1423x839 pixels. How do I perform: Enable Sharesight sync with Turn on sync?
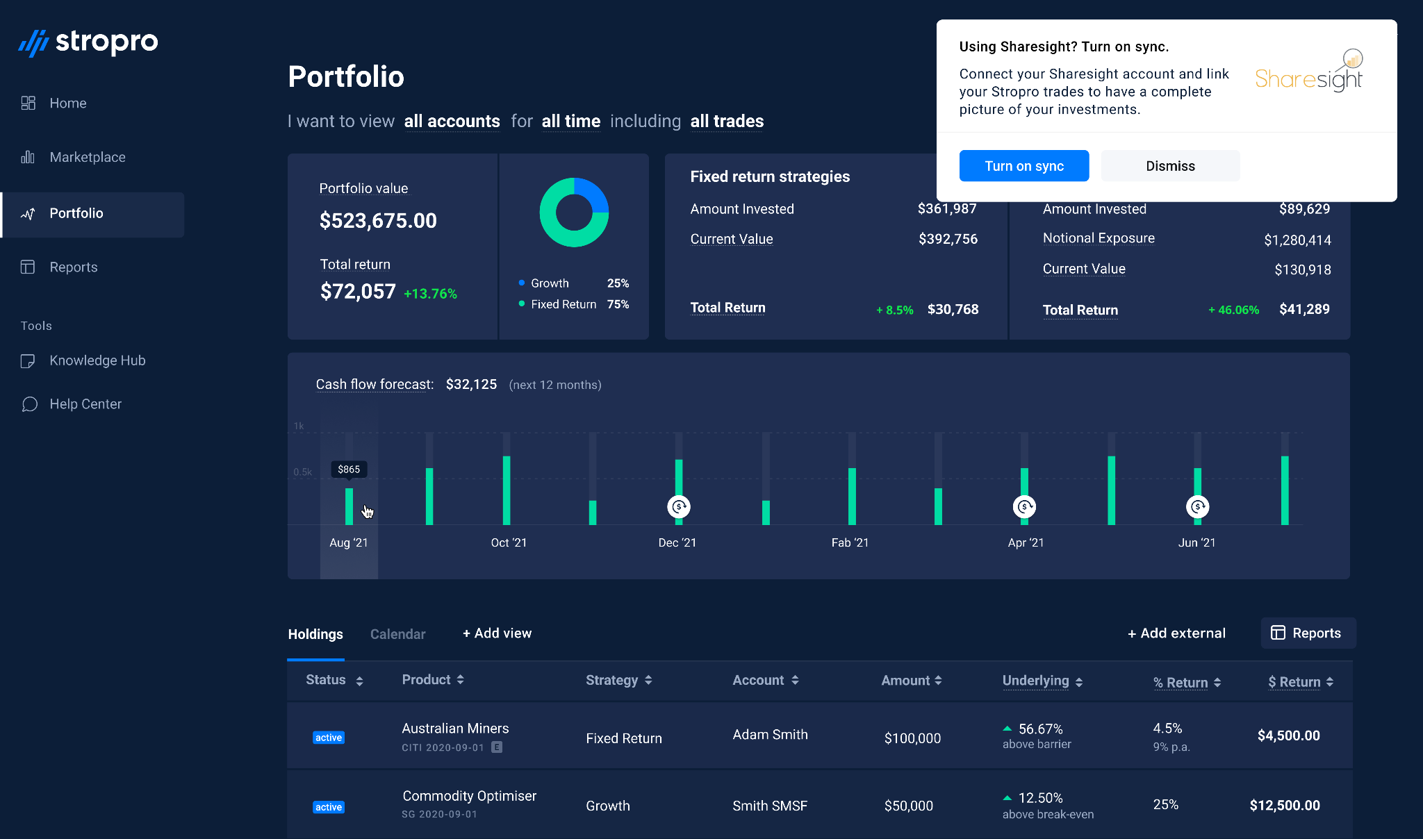click(x=1023, y=165)
